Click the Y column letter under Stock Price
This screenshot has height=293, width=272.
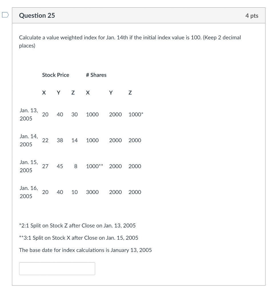point(58,92)
